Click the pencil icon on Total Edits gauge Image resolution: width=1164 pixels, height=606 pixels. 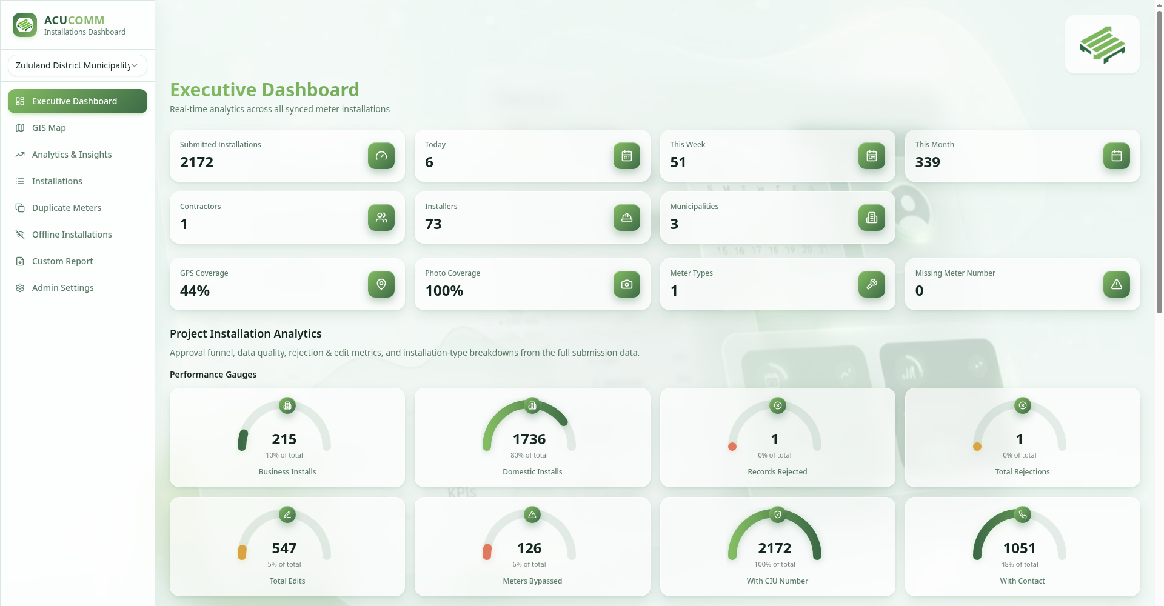(x=287, y=514)
